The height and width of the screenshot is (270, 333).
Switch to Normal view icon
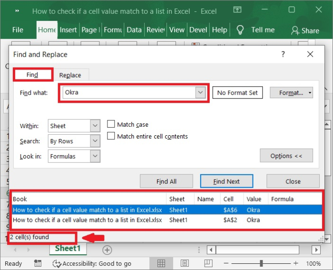[161, 263]
